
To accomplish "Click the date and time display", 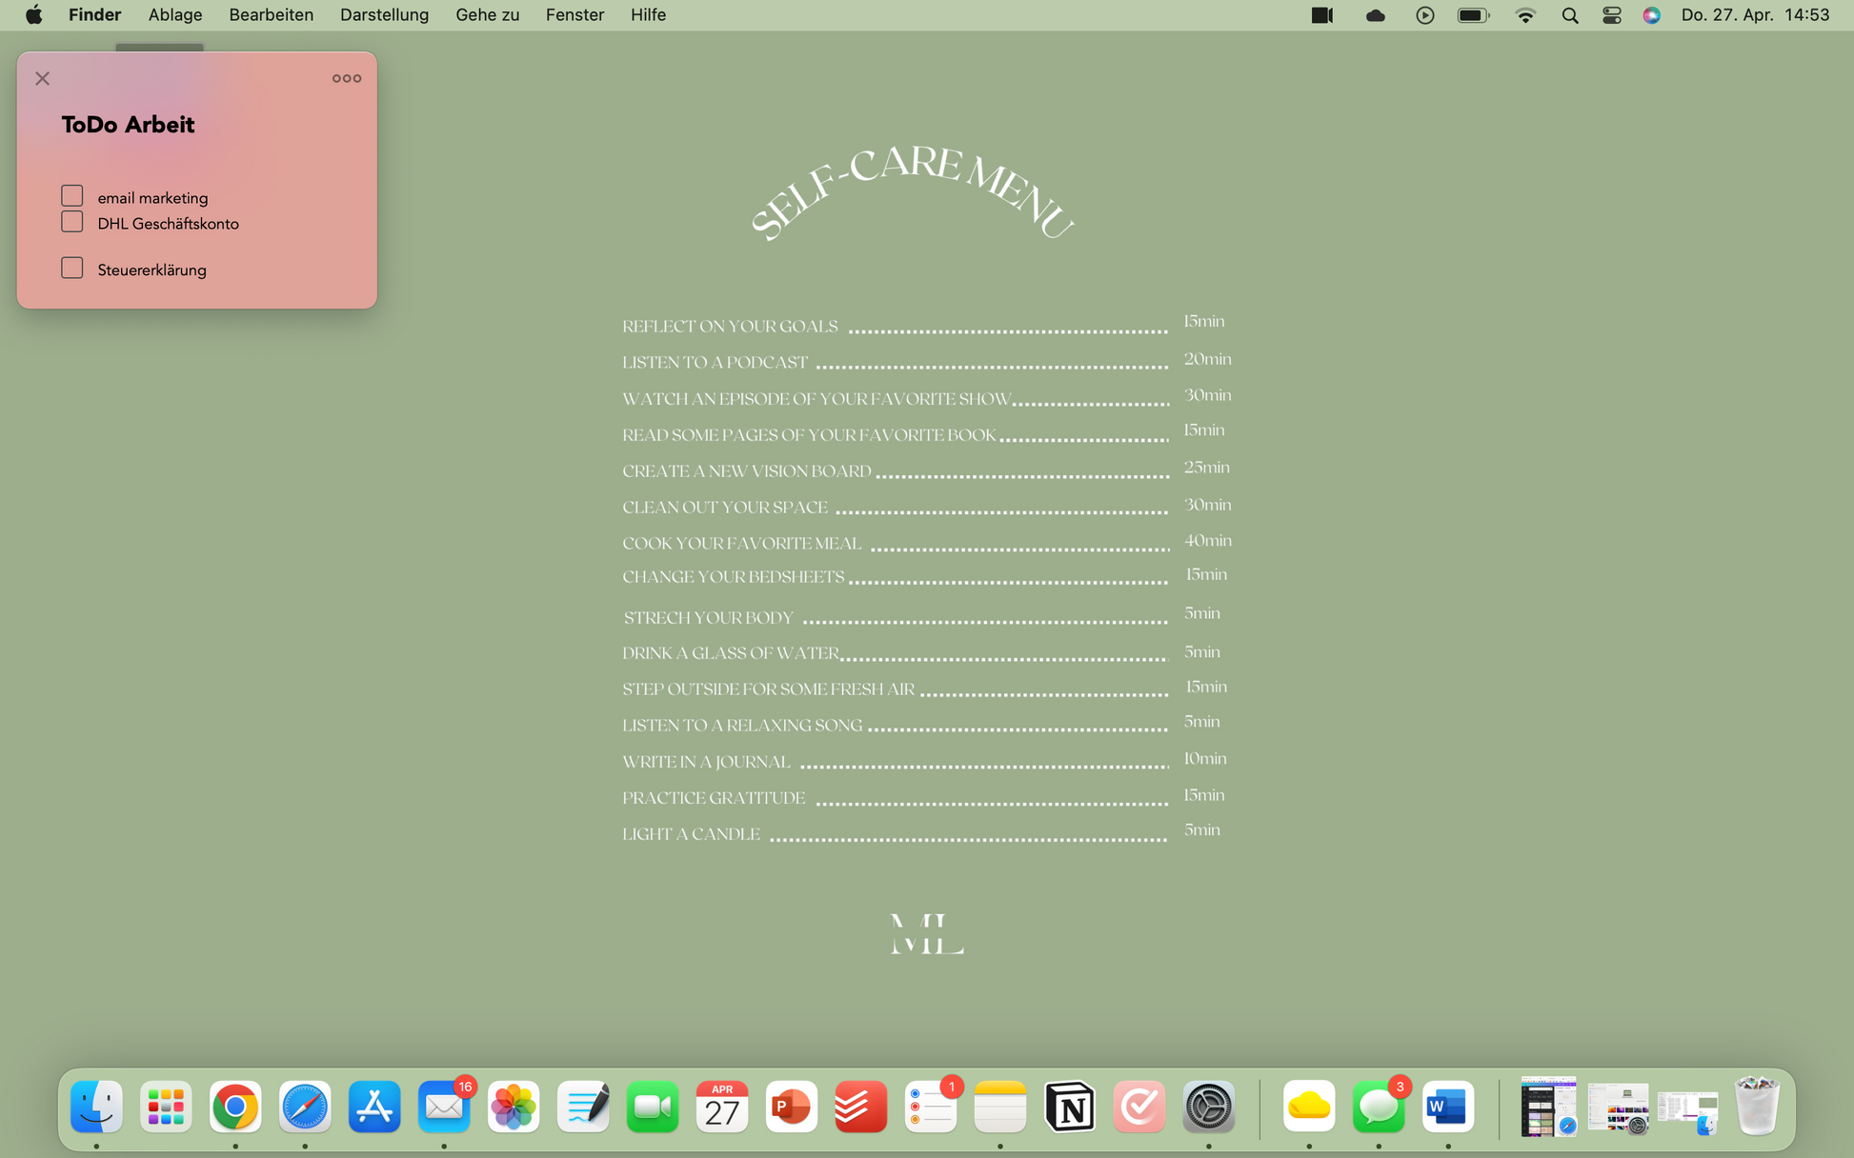I will click(x=1755, y=15).
